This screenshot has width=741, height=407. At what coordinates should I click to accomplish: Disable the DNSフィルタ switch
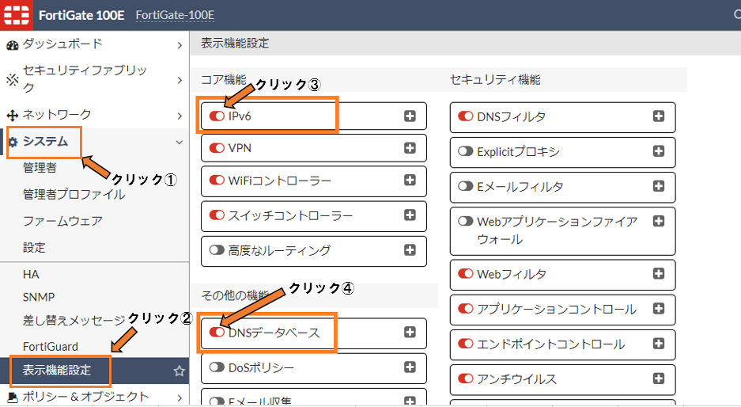[466, 116]
